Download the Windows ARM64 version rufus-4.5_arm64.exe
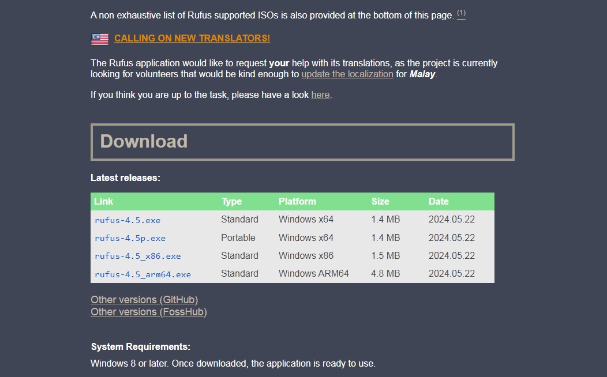Viewport: 607px width, 377px height. point(144,274)
